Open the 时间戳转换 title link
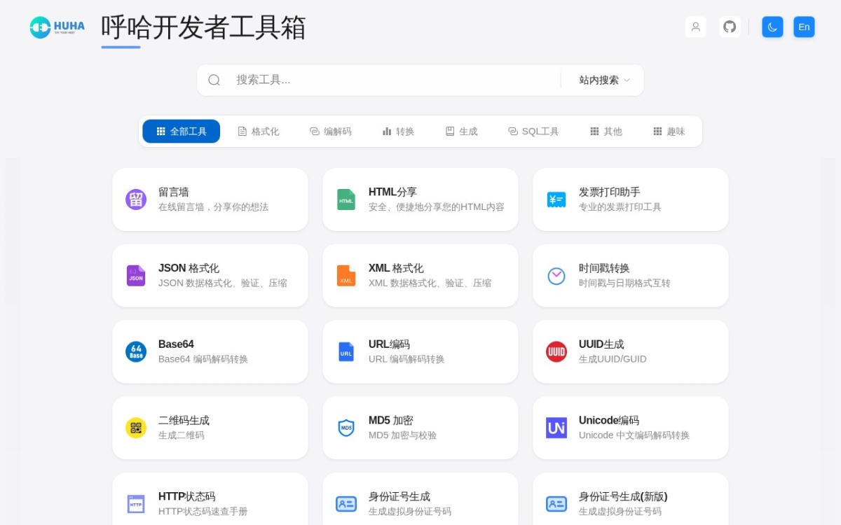 [604, 268]
